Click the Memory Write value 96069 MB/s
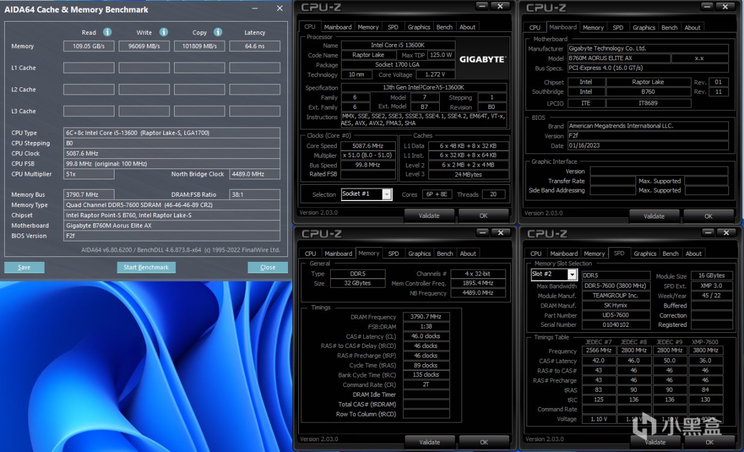The width and height of the screenshot is (744, 452). 144,46
